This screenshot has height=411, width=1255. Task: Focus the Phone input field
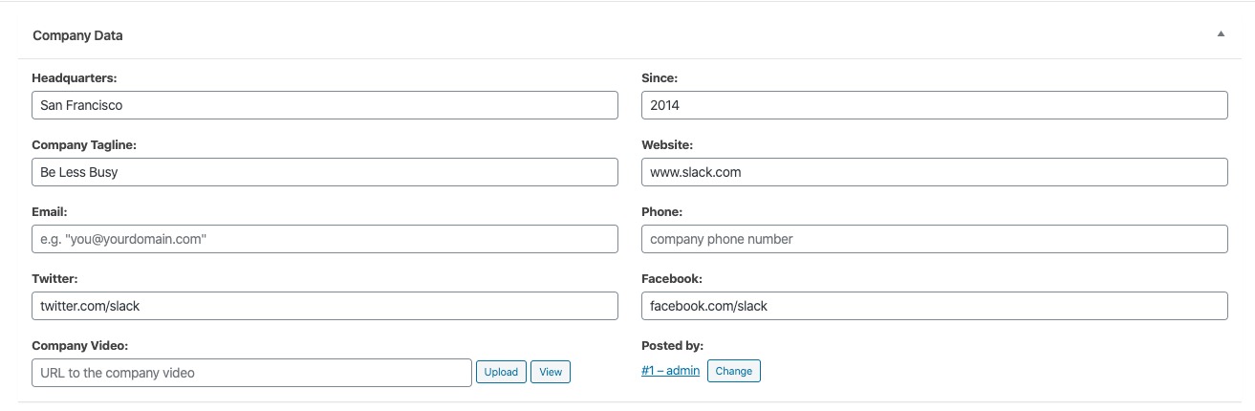(x=934, y=239)
